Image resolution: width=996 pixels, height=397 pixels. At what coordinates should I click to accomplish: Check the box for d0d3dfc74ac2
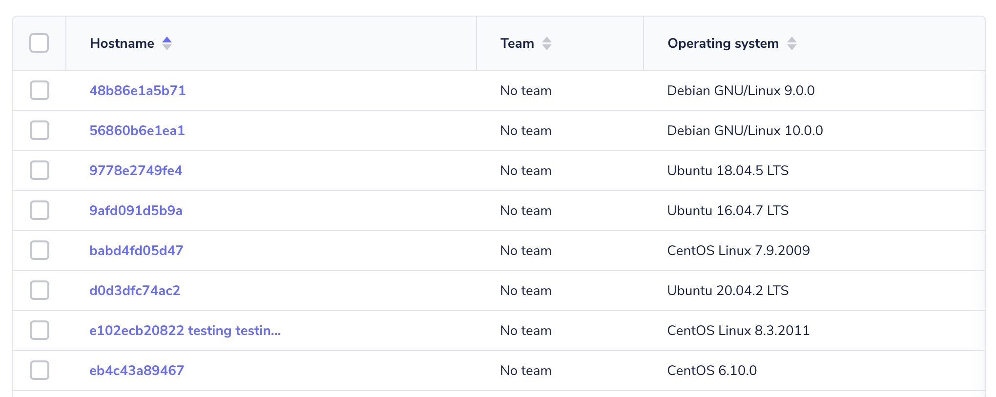click(x=39, y=290)
